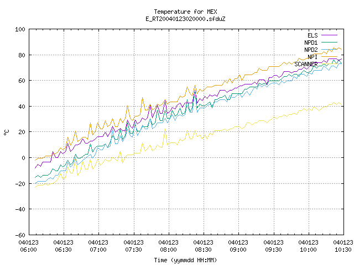Image resolution: width=354 pixels, height=265 pixels.
Task: Click the y-axis label 60
Action: (x=22, y=81)
